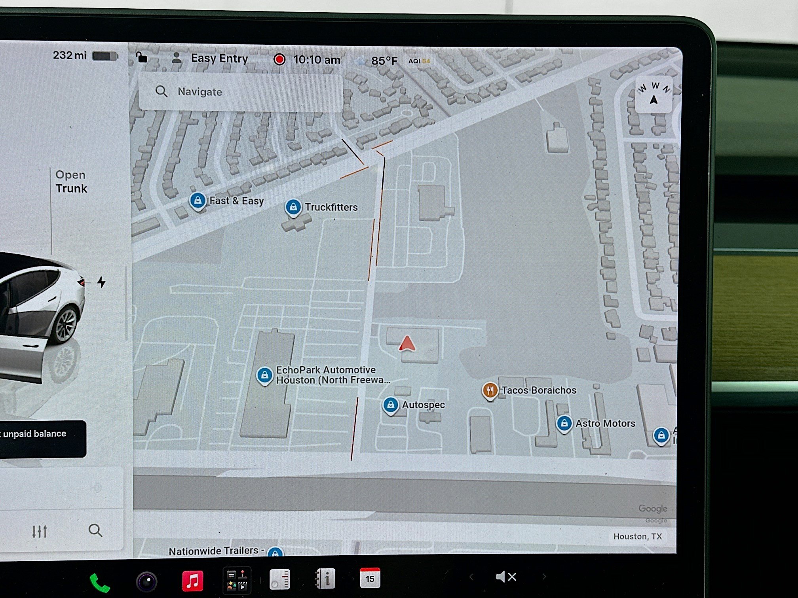
Task: Open the Camera app in the dock
Action: pos(146,582)
